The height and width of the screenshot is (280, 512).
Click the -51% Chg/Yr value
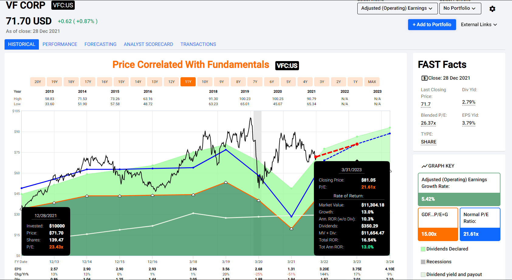[291, 274]
